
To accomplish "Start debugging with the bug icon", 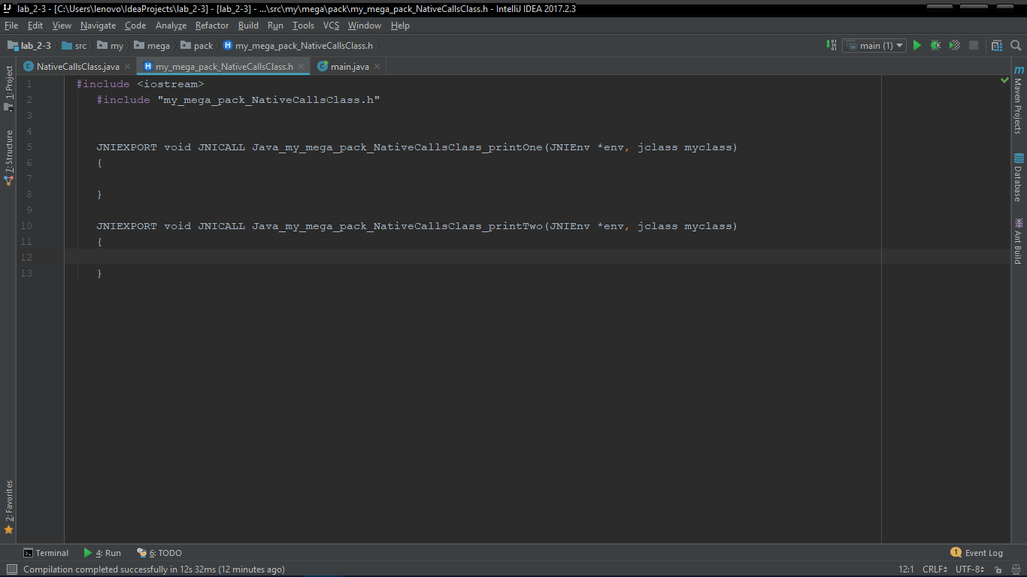I will (x=935, y=45).
